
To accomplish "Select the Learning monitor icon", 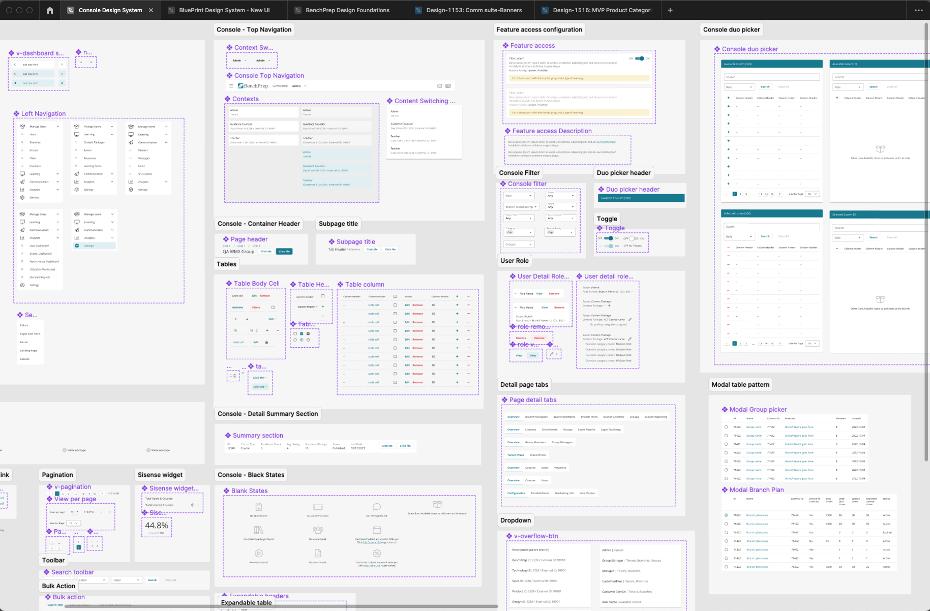I will (x=22, y=174).
